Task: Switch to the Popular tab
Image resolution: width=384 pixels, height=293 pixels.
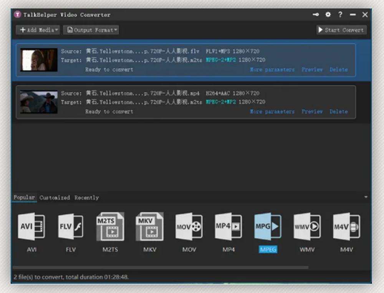Action: (24, 197)
